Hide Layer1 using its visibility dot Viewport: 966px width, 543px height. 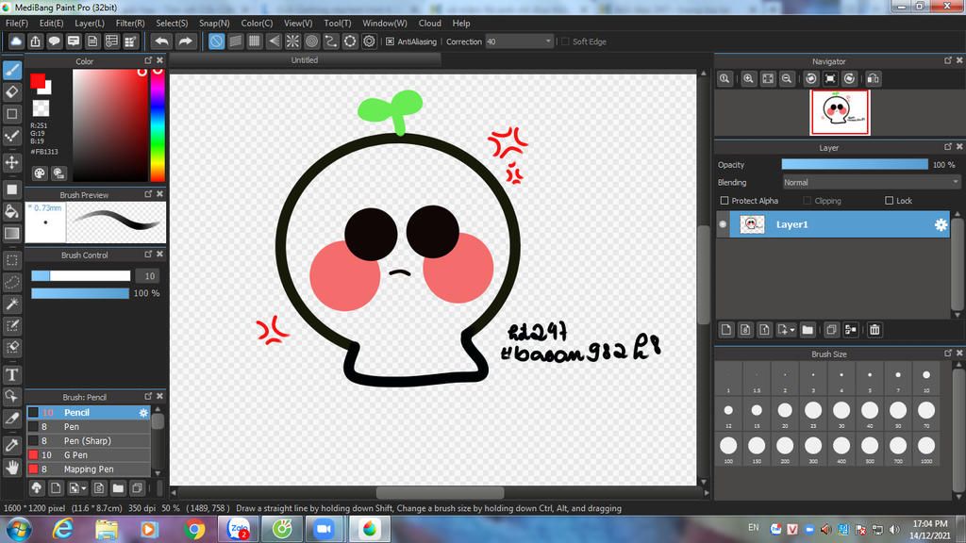724,224
